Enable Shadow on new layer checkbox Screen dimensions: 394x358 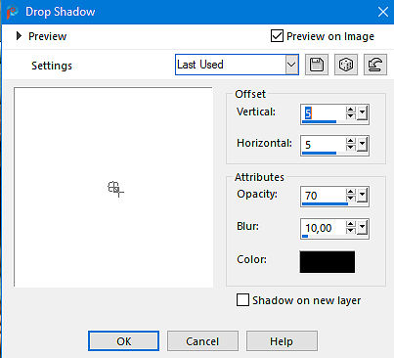pos(242,300)
